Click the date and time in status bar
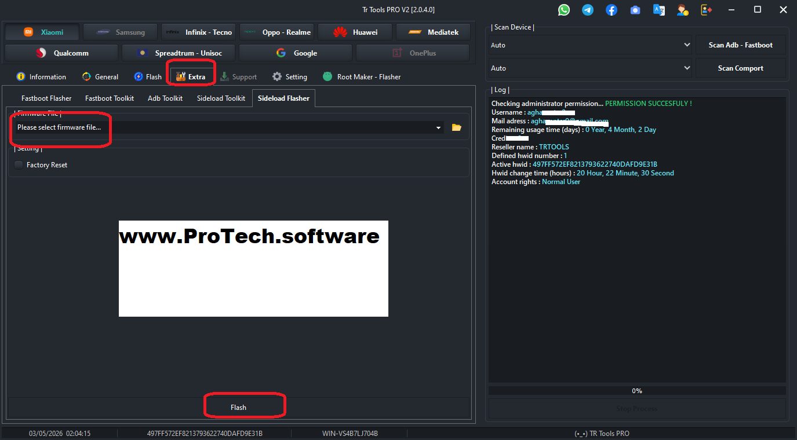 [x=60, y=434]
